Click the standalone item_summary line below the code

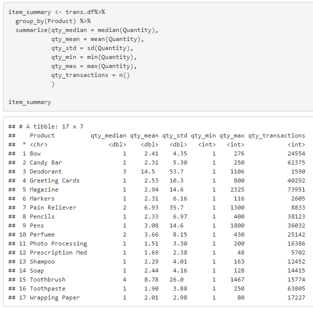(30, 102)
